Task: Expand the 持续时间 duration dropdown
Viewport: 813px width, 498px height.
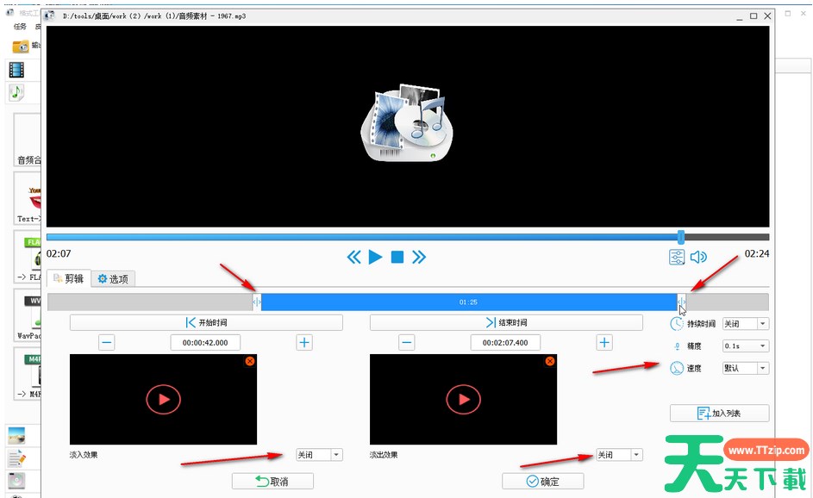Action: pos(746,324)
